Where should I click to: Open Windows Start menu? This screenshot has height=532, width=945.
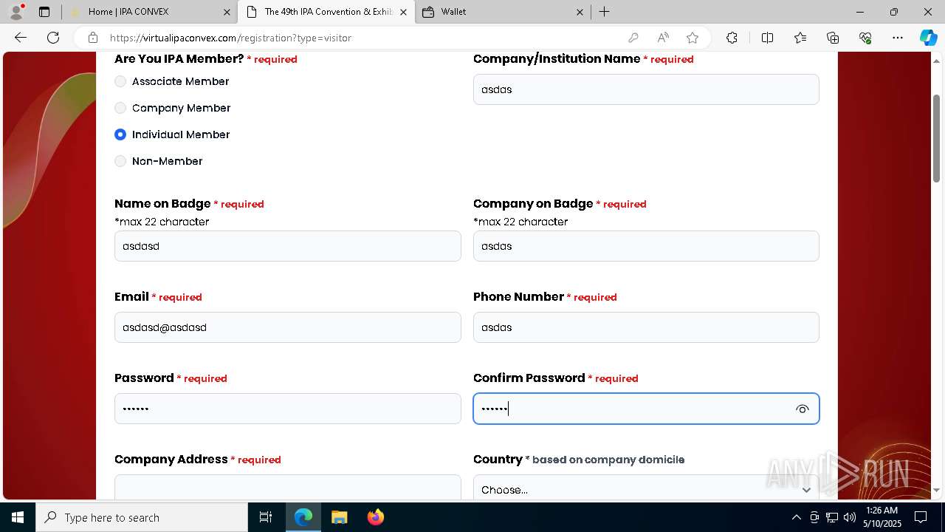(x=18, y=517)
